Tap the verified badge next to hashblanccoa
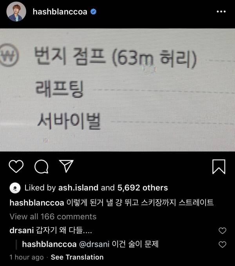Screen dimensions: 235x266 tap(93, 12)
